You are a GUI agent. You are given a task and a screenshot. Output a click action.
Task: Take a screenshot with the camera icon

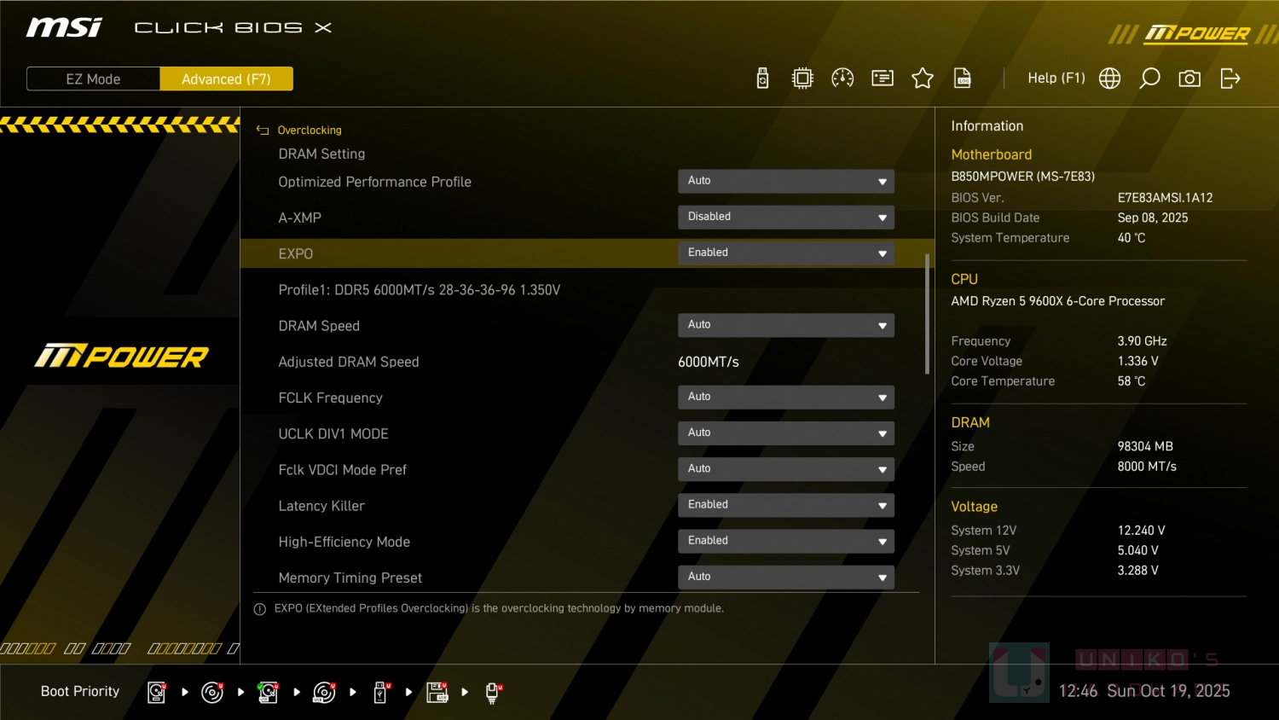click(1189, 78)
